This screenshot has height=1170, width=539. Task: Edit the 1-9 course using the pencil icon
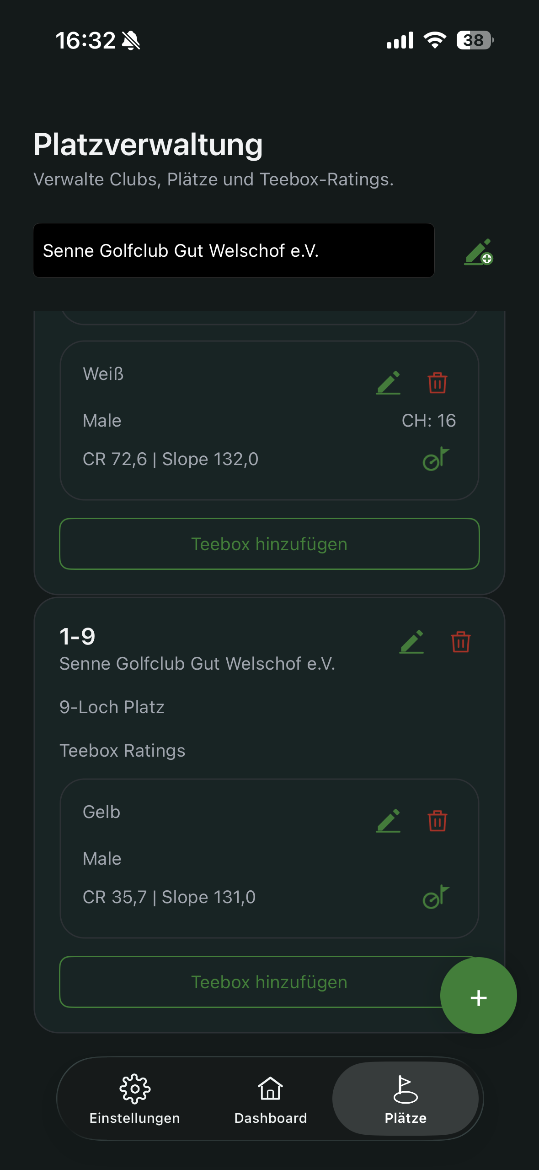(412, 642)
